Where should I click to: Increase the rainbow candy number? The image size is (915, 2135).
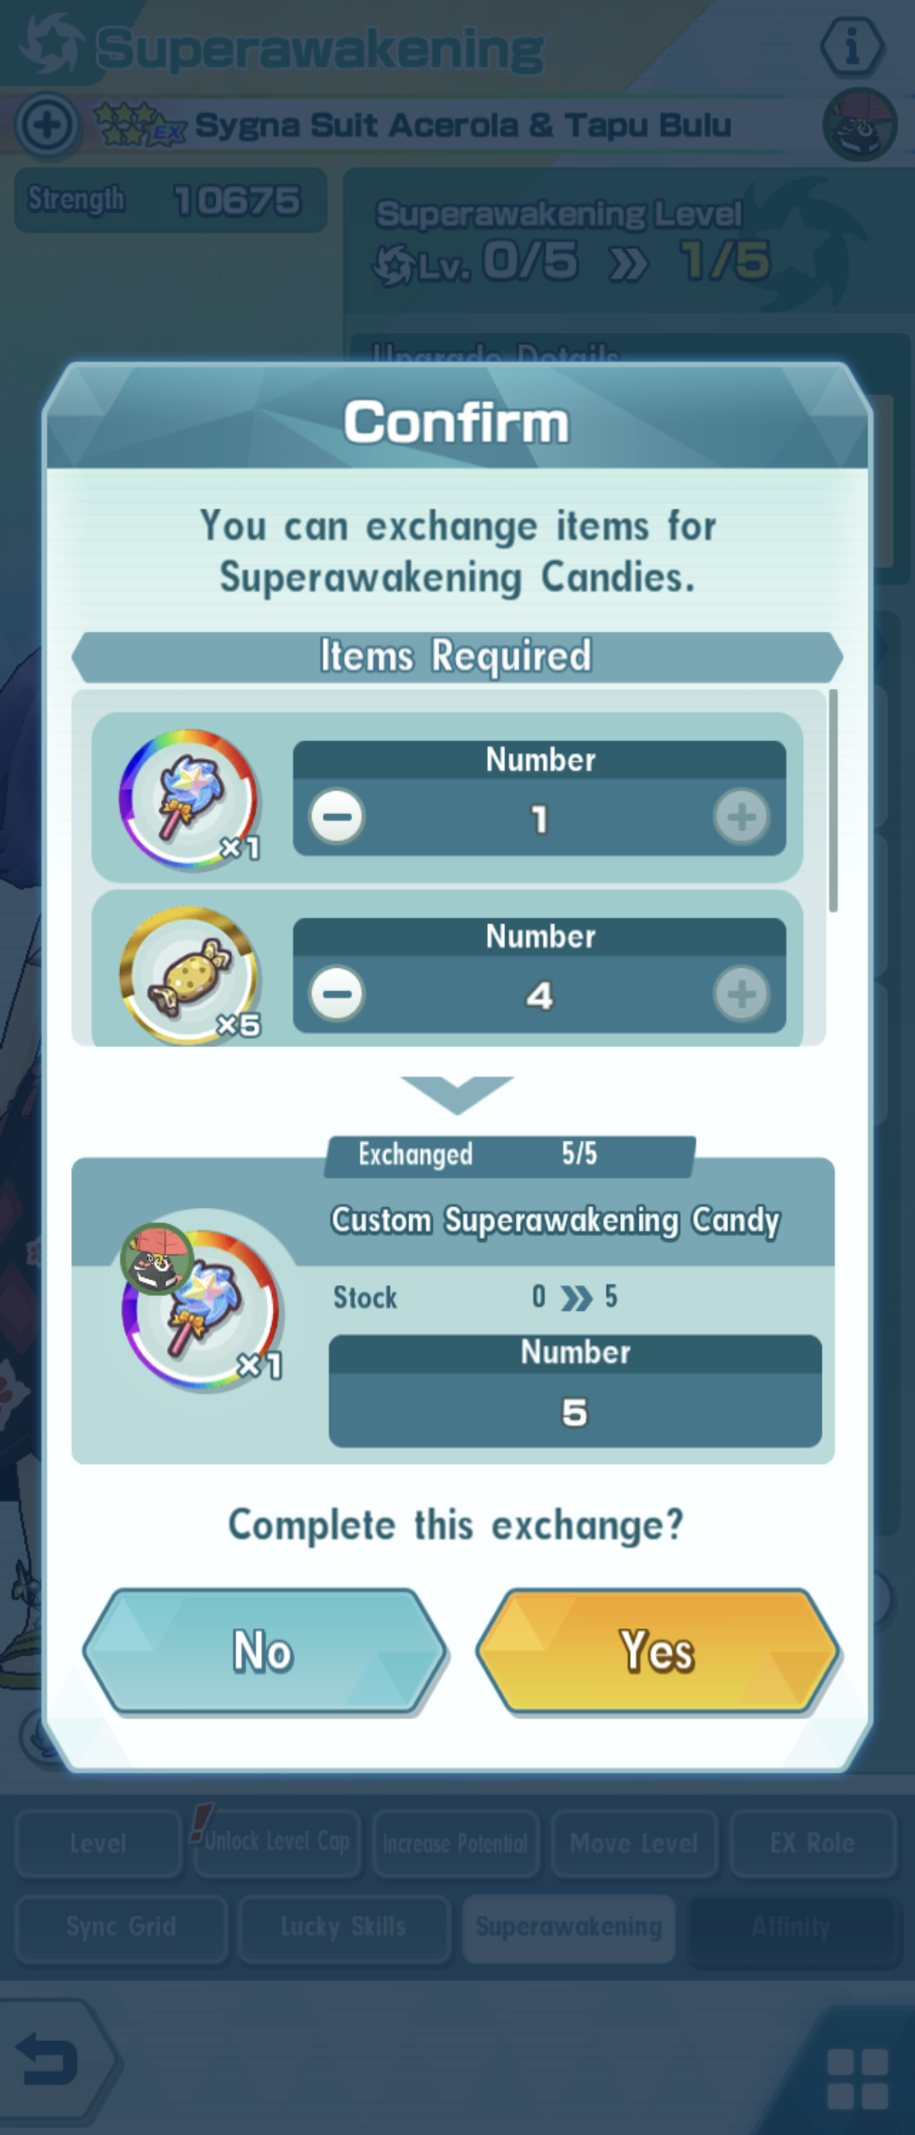741,817
